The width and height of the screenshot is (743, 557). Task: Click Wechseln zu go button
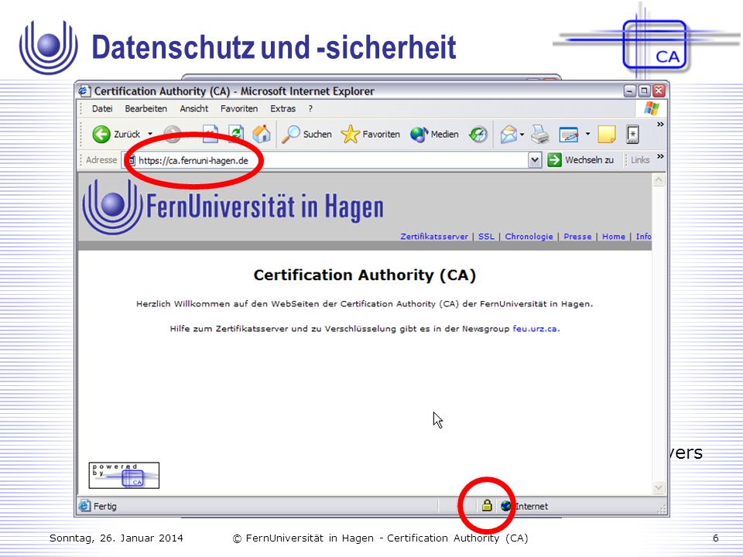(580, 160)
